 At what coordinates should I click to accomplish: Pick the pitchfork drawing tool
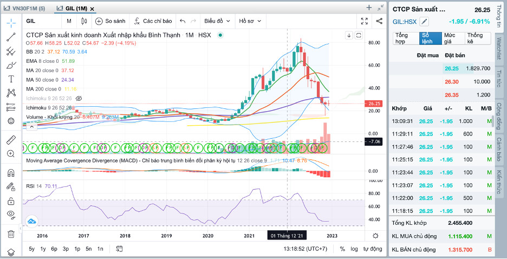tap(11, 51)
